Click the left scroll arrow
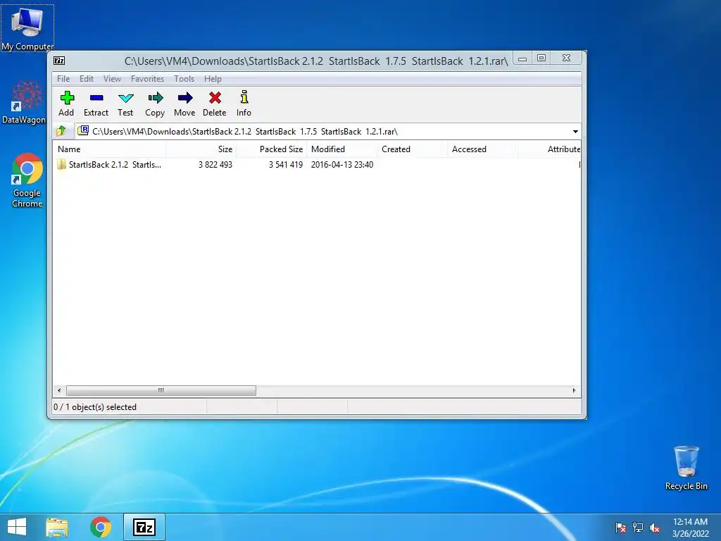The width and height of the screenshot is (721, 541). [59, 390]
